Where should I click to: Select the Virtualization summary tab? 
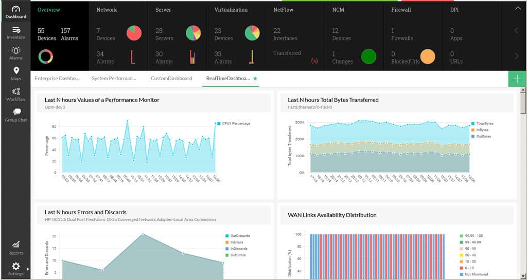231,10
